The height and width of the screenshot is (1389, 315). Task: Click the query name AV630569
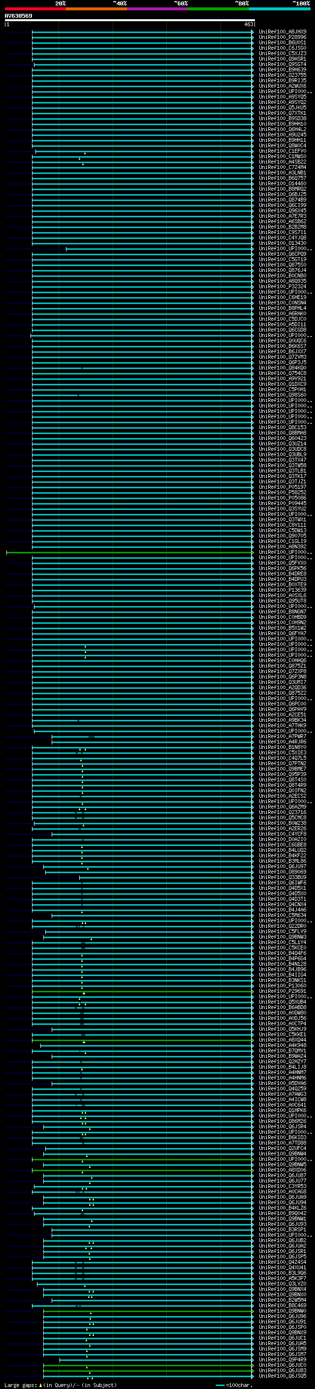[x=18, y=16]
